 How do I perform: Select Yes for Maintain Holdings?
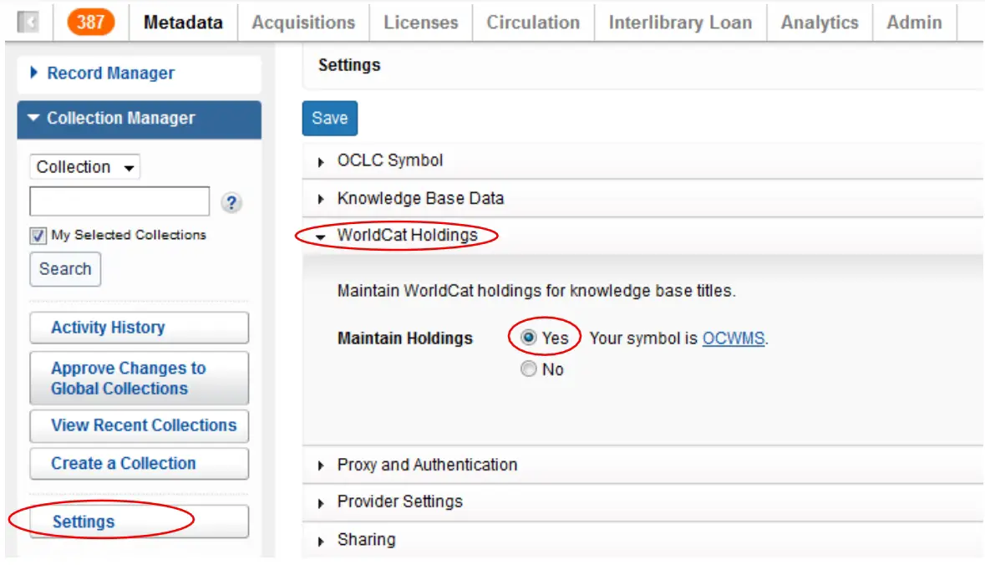click(x=529, y=338)
